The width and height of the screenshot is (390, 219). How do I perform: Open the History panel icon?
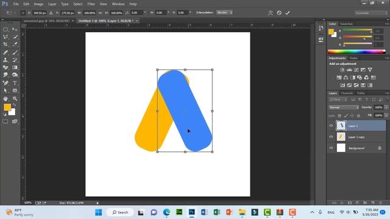pos(321,28)
